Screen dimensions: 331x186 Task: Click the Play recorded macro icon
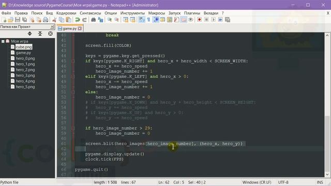click(214, 20)
